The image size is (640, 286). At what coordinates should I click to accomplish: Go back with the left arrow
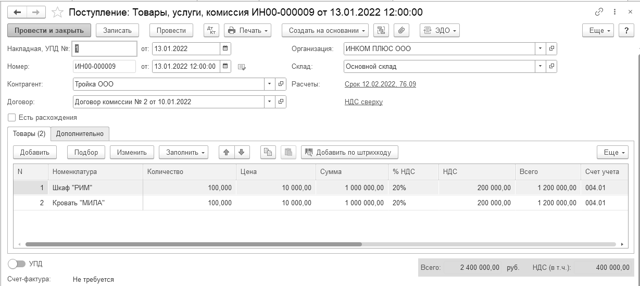click(x=17, y=12)
